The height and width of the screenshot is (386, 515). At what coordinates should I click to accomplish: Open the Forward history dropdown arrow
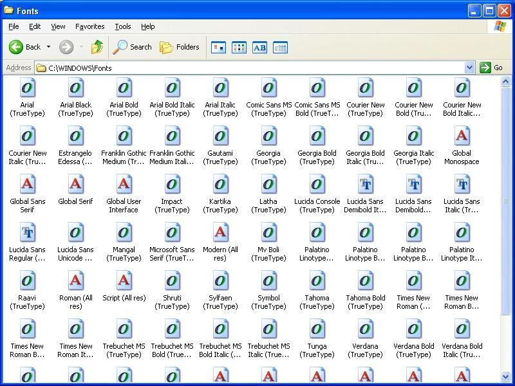coord(81,47)
